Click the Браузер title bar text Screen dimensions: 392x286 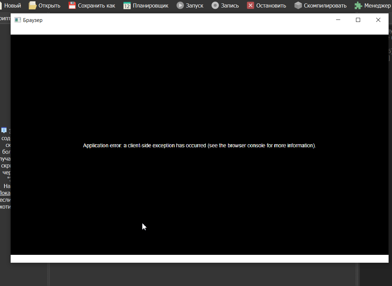33,20
